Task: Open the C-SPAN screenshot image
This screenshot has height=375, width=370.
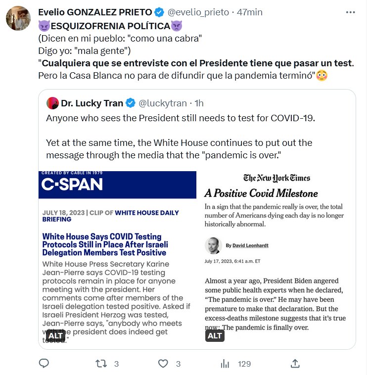Action: click(117, 247)
